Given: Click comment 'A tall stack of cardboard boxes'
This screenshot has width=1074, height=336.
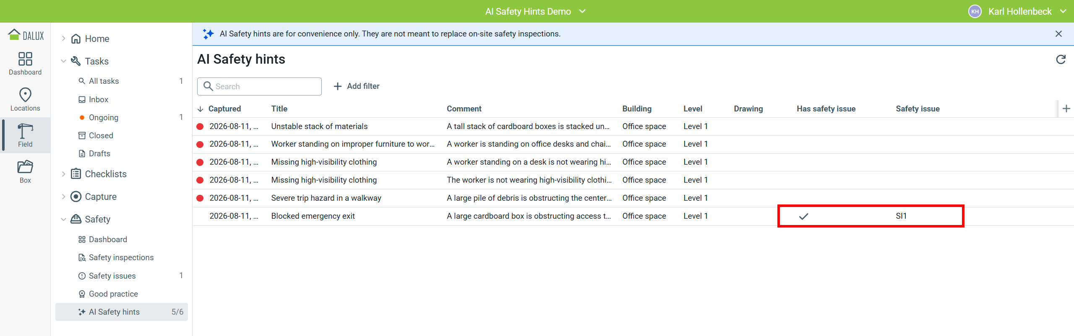Looking at the screenshot, I should click(x=528, y=127).
